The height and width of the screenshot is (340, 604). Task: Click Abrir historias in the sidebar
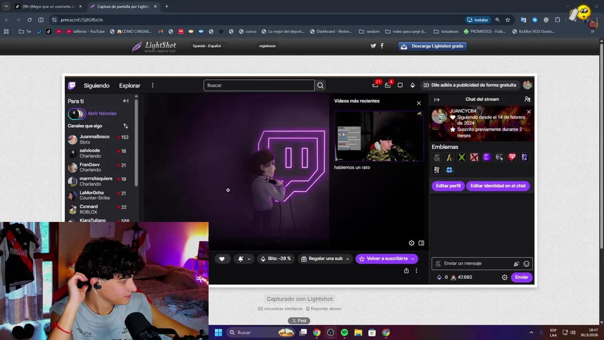(x=102, y=113)
